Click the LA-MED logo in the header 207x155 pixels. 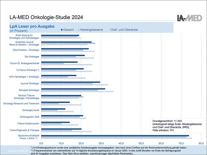point(189,18)
